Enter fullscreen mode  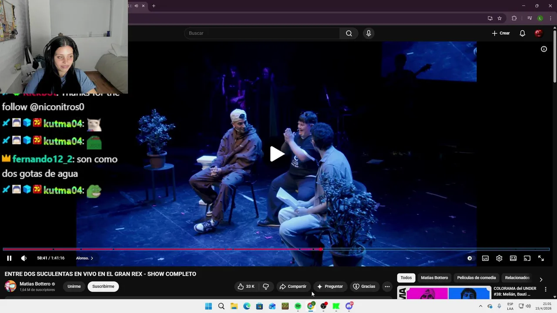[x=541, y=258]
